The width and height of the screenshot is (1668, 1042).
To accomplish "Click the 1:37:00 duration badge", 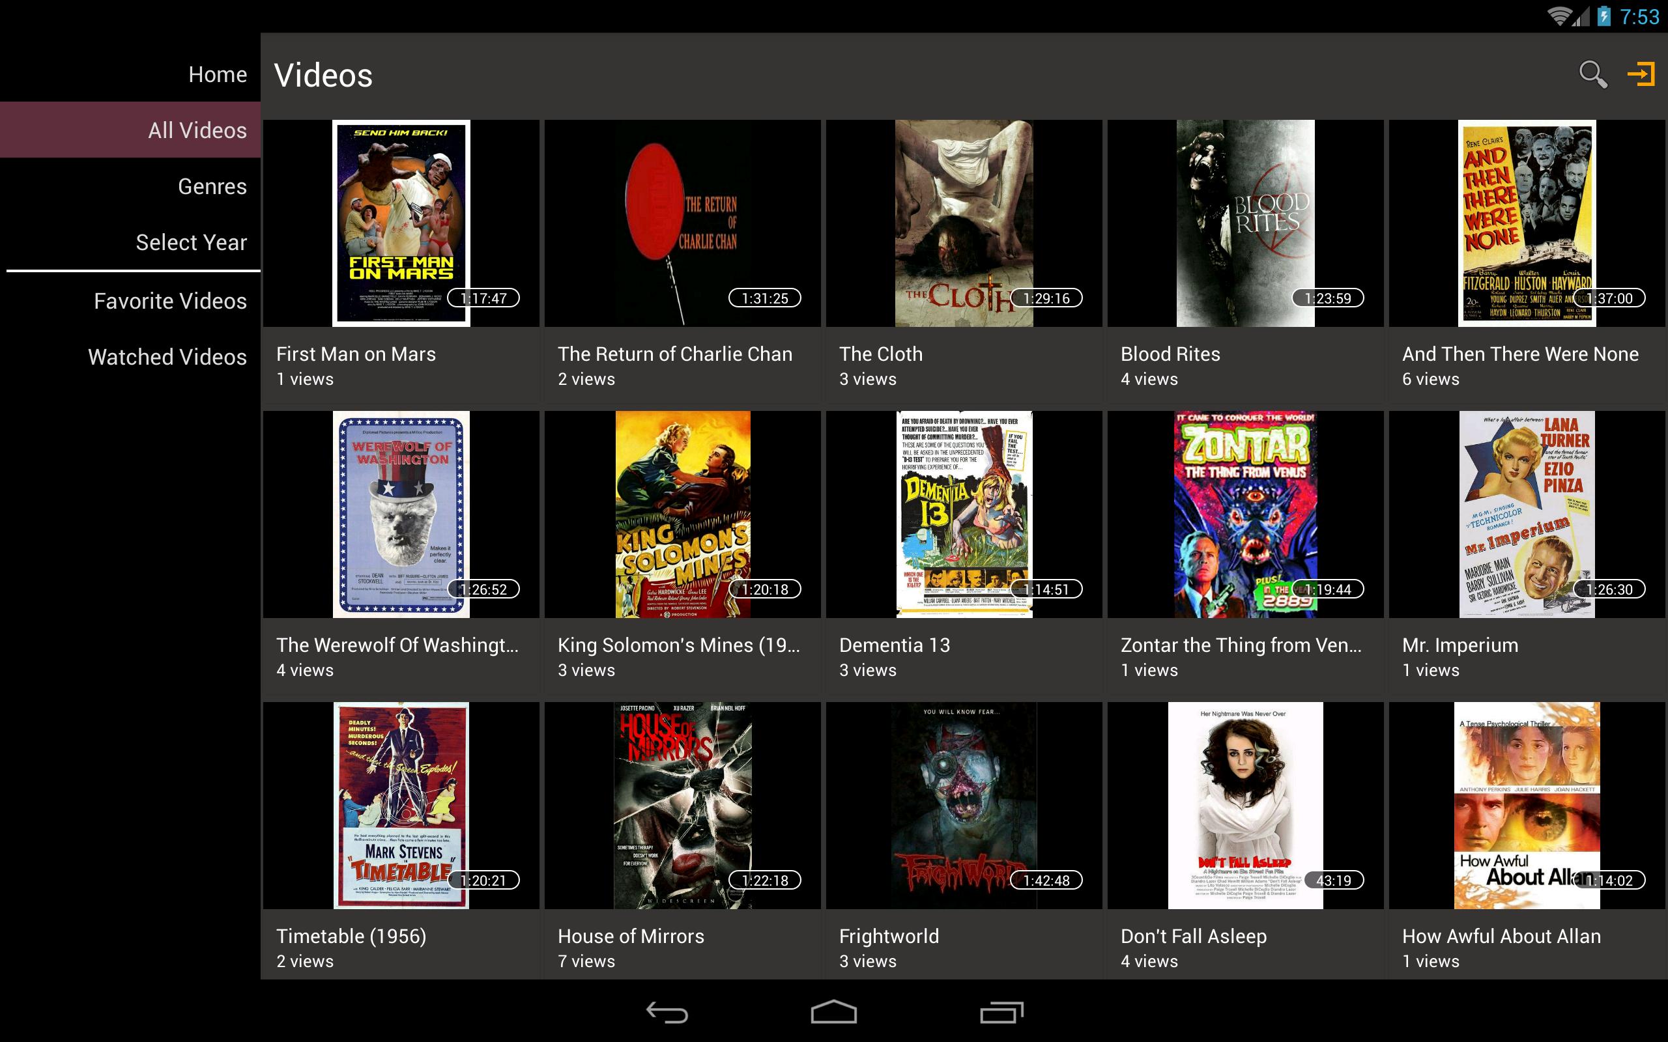I will pos(1609,298).
